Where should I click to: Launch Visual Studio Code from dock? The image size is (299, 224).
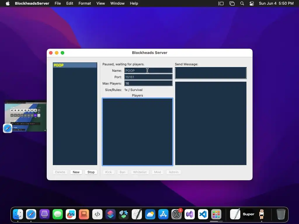[x=203, y=214]
